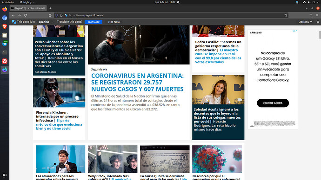Go forward in browser history

click(x=19, y=15)
